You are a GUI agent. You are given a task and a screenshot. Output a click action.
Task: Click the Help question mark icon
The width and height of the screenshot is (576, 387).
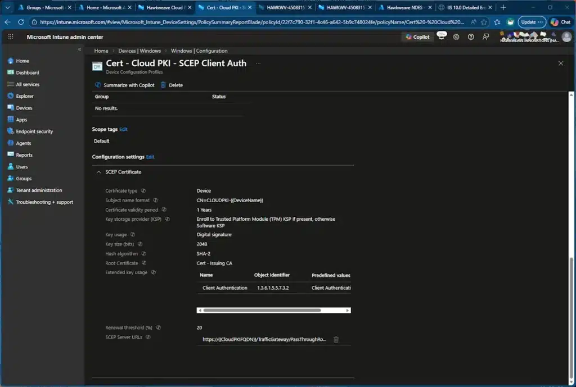click(x=471, y=37)
